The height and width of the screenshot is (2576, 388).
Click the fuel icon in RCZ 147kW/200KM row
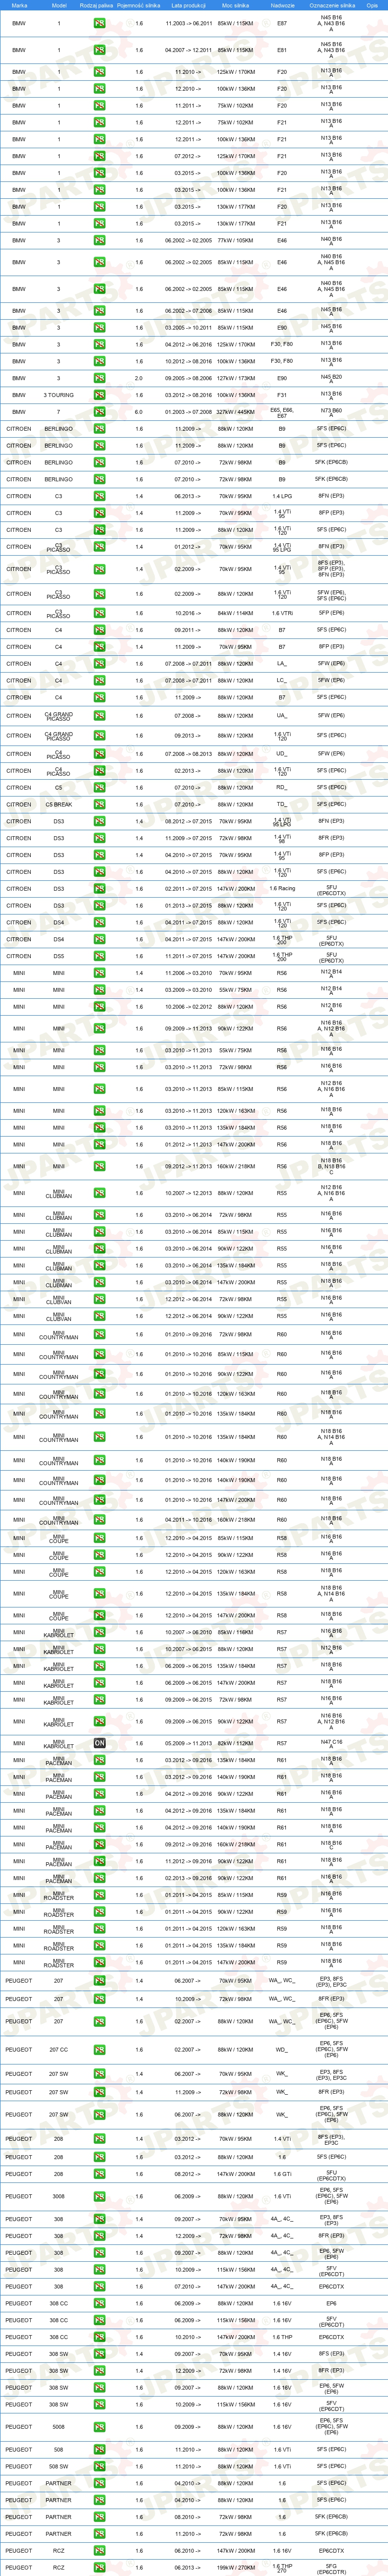(100, 2551)
